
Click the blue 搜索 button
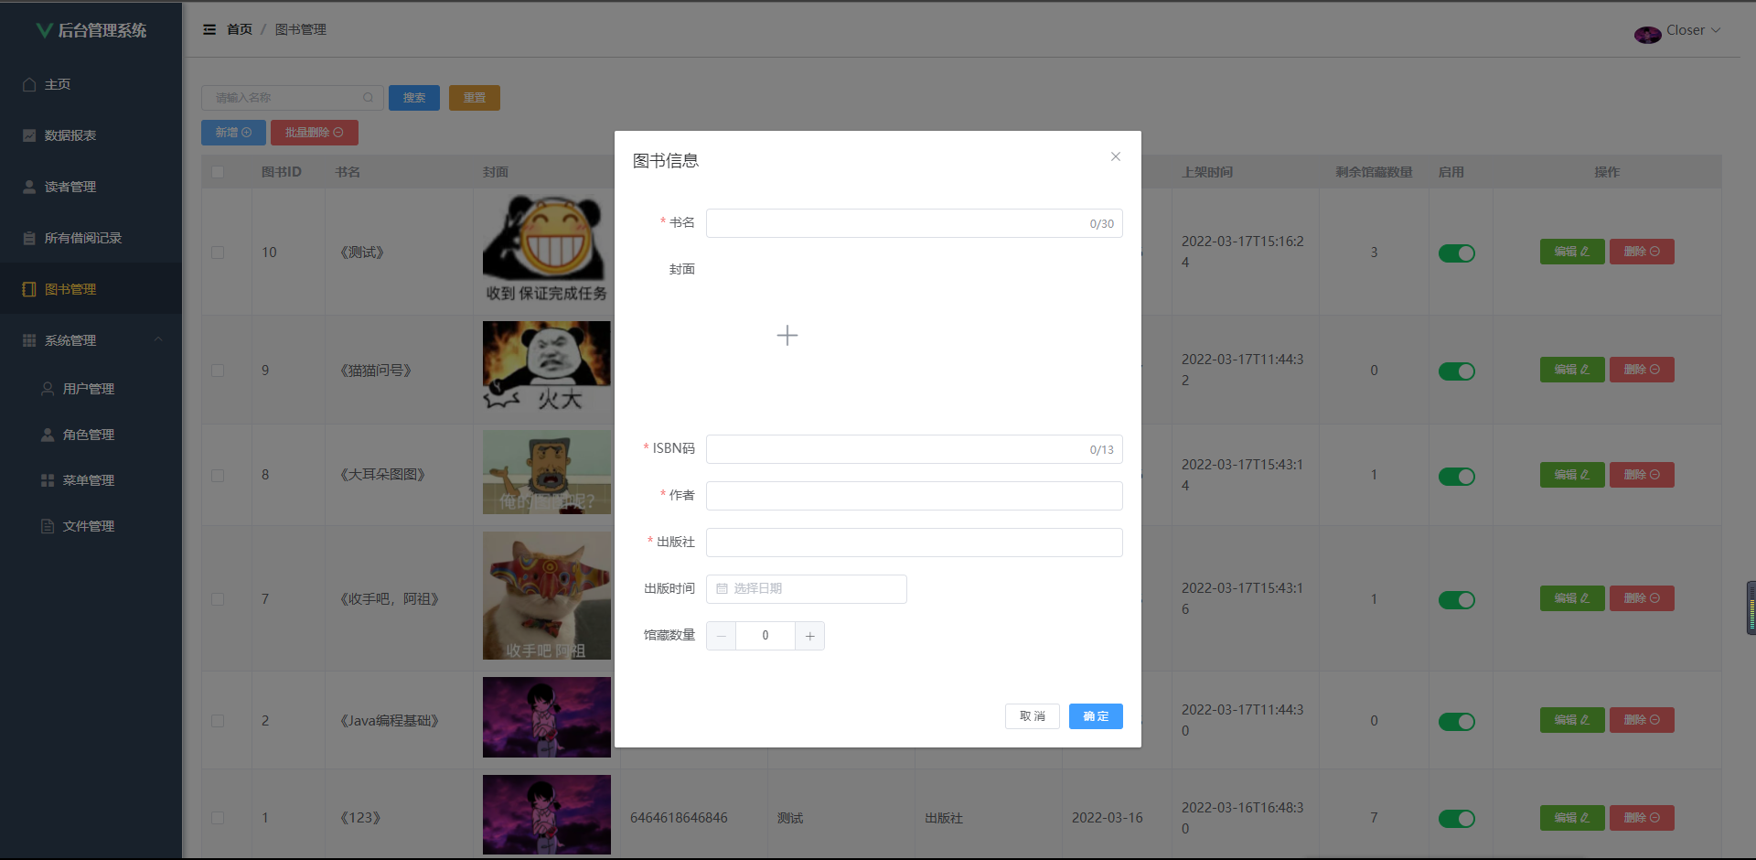[x=414, y=98]
